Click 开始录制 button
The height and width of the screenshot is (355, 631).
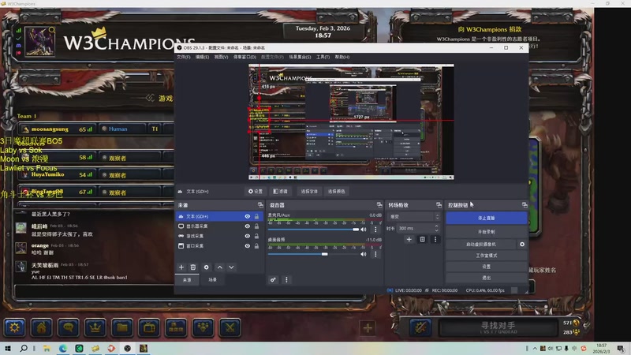(487, 232)
